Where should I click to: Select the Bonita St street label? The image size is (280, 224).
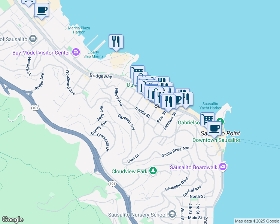143,112
